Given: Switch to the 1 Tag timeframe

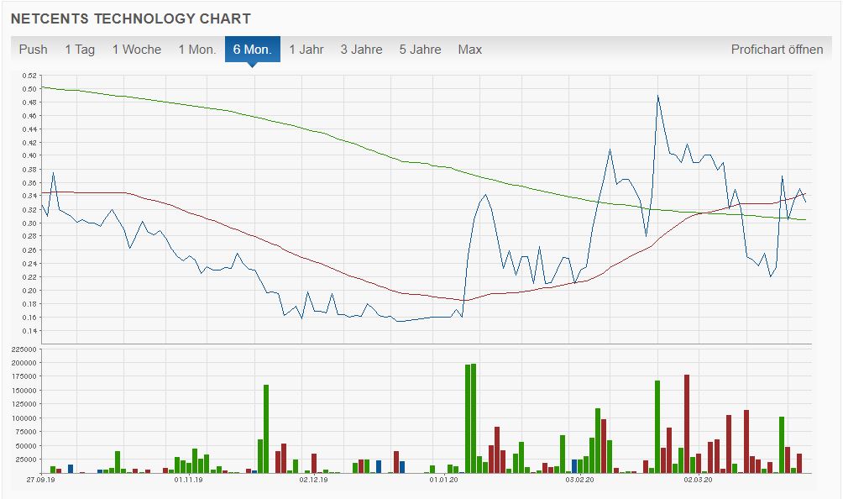Looking at the screenshot, I should coord(80,50).
